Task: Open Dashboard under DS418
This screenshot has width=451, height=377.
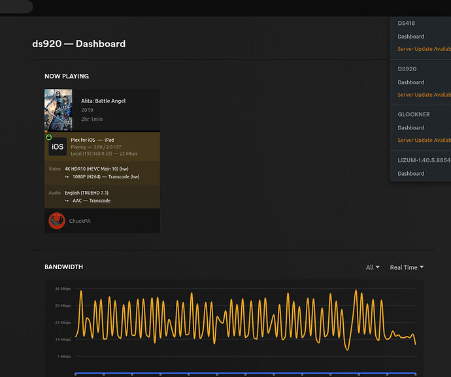Action: pos(410,37)
